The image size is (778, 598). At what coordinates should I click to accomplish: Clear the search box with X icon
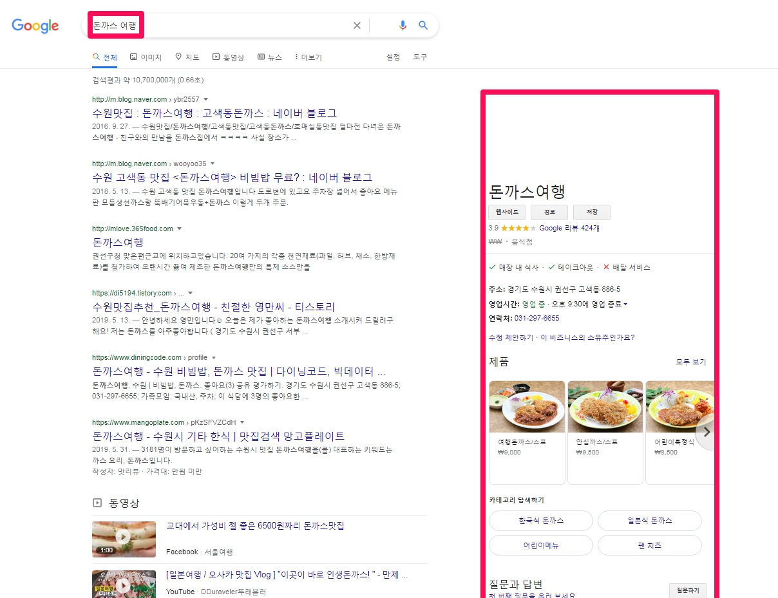coord(357,26)
